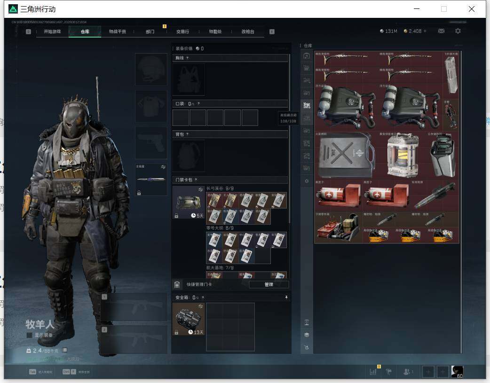The image size is (490, 383).
Task: Select primary weapon slot 2
Action: point(134,340)
